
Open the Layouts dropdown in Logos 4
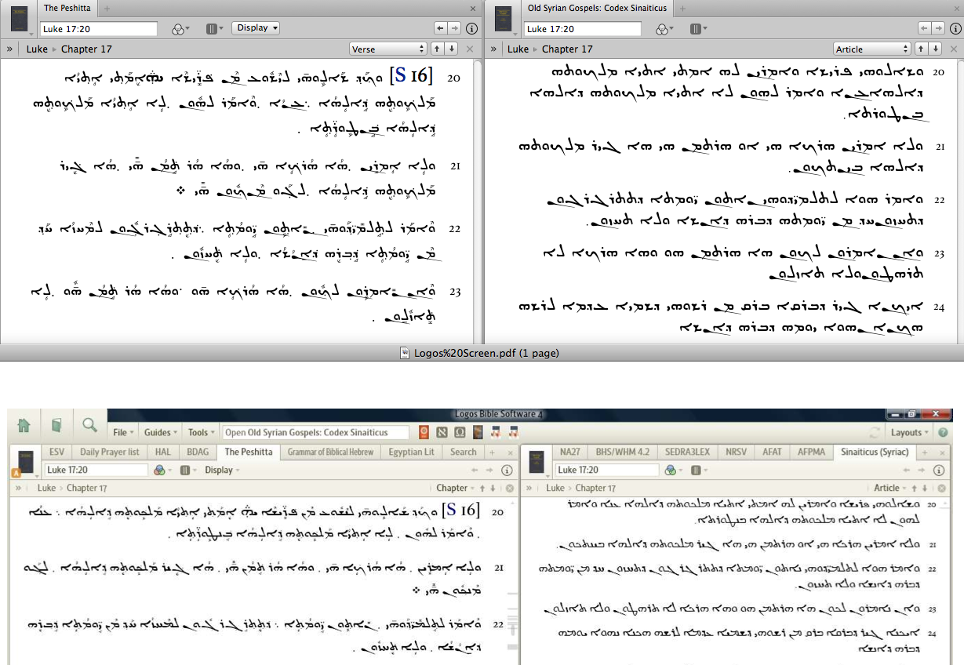910,432
